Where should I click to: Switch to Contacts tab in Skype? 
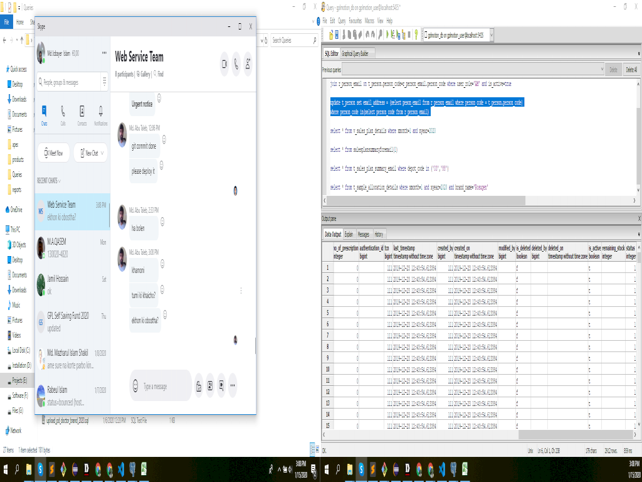click(x=82, y=115)
